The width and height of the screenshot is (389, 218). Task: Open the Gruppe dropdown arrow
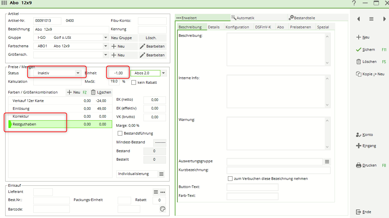click(105, 38)
